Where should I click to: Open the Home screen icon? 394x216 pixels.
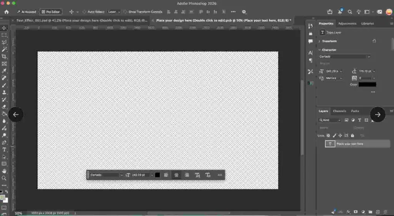click(x=7, y=12)
